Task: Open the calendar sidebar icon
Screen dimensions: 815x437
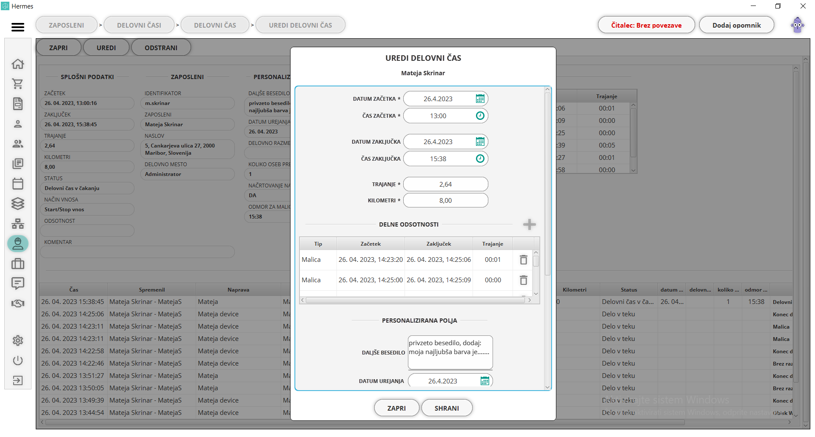Action: click(18, 184)
